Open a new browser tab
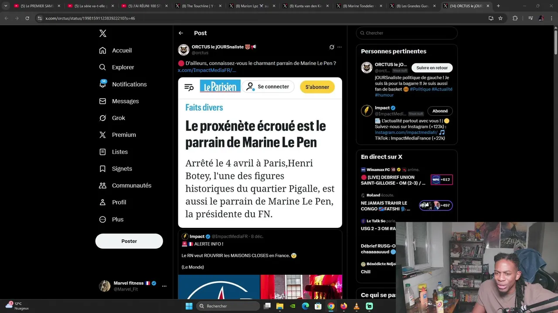Screen dimensions: 558x313 tap(498, 6)
